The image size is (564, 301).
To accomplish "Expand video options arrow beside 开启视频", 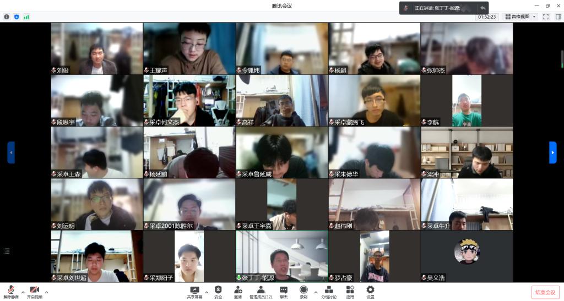I will pyautogui.click(x=46, y=292).
